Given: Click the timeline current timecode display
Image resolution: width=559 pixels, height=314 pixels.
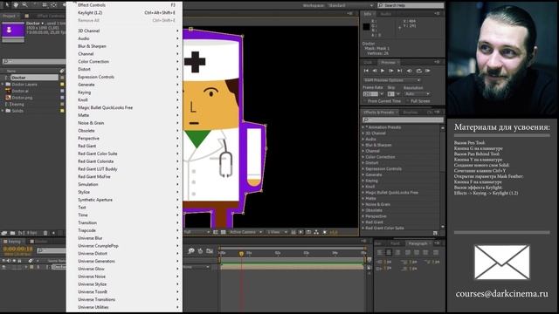Looking at the screenshot, I should (17, 249).
